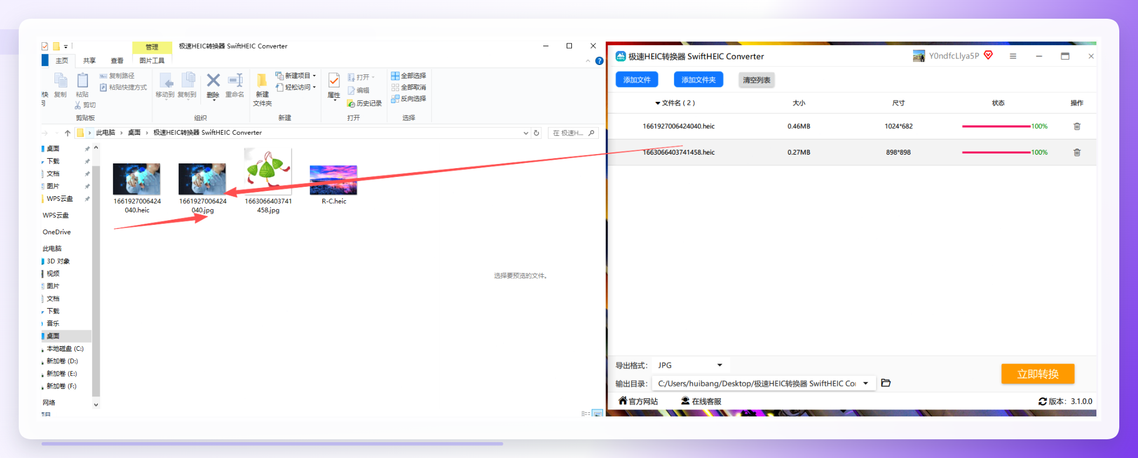Click Select all in Explorer ribbon
The width and height of the screenshot is (1138, 458).
(408, 76)
